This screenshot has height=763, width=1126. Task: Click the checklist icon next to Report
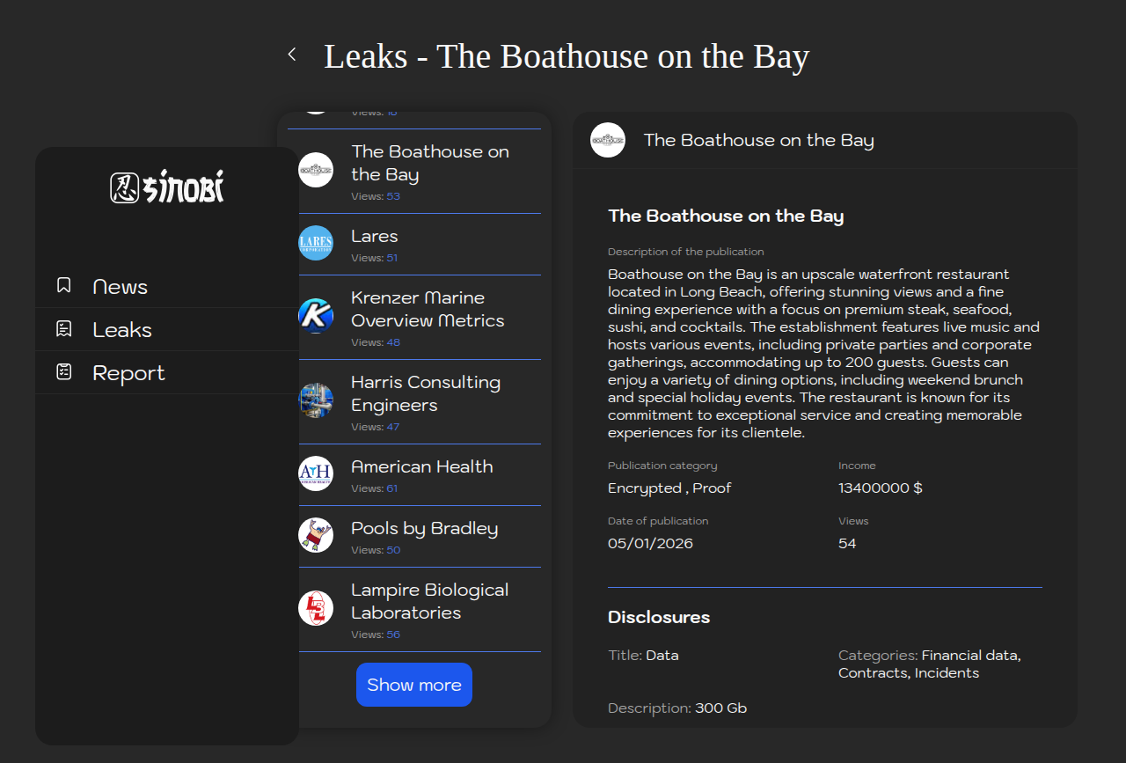[63, 372]
